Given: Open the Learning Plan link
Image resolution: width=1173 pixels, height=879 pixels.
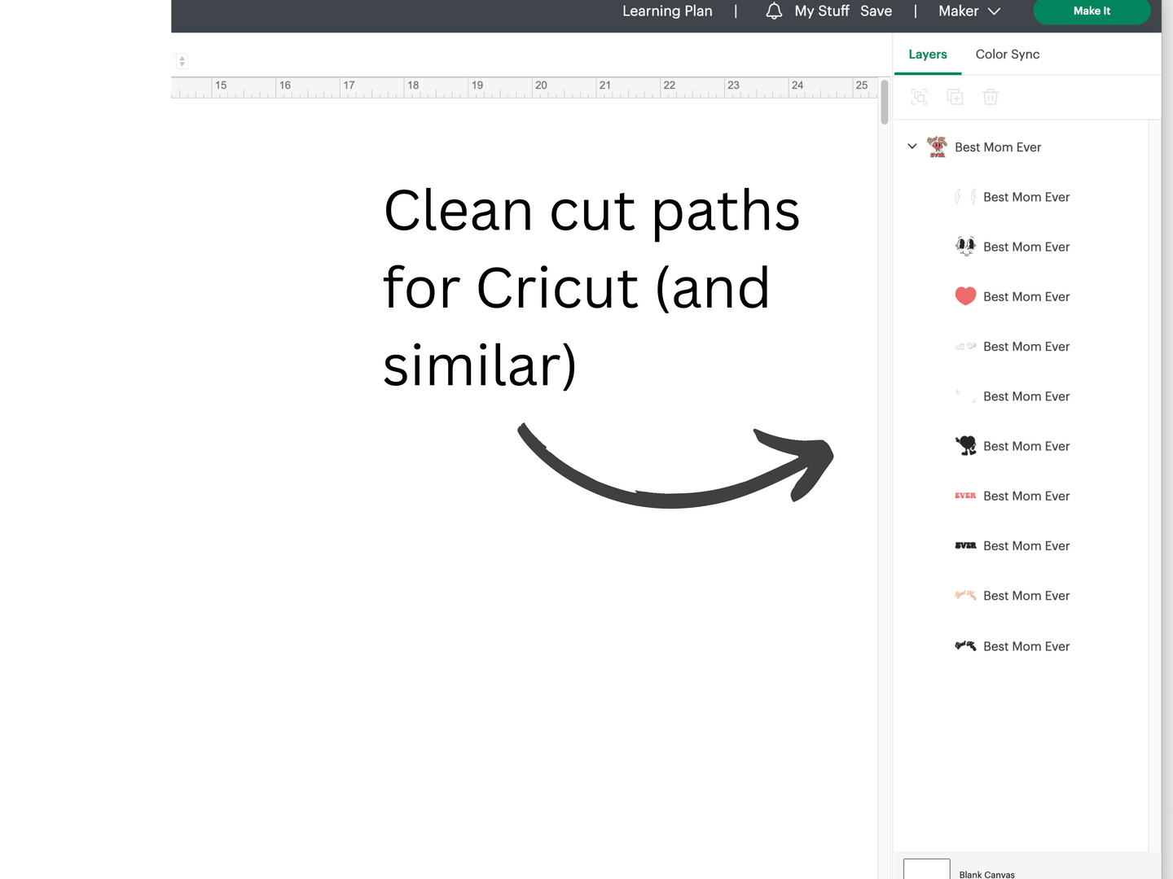Looking at the screenshot, I should click(x=667, y=11).
